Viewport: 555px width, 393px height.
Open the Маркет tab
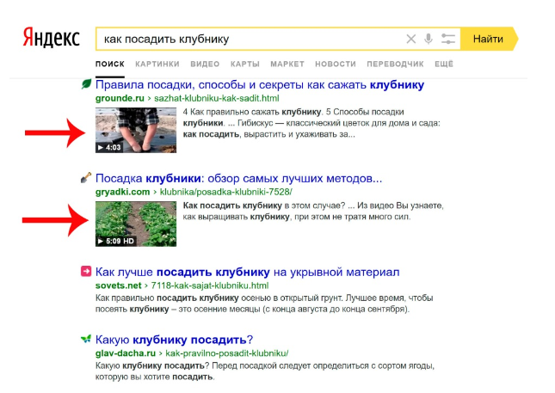coord(287,64)
